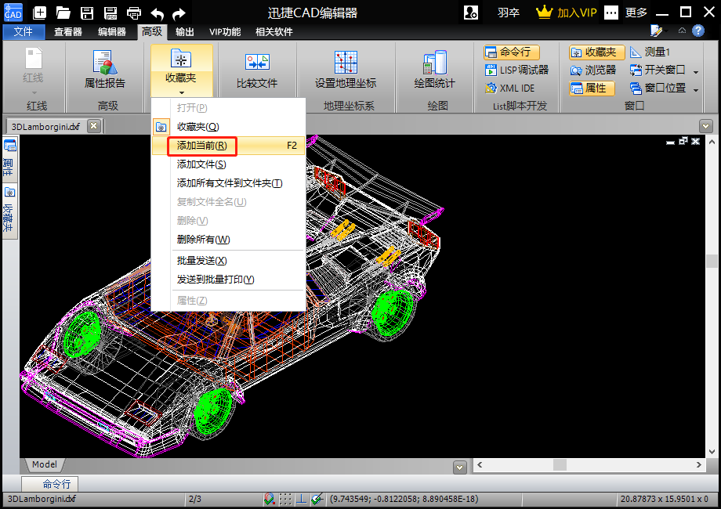
Task: Toggle the 属性 window panel
Action: [592, 88]
